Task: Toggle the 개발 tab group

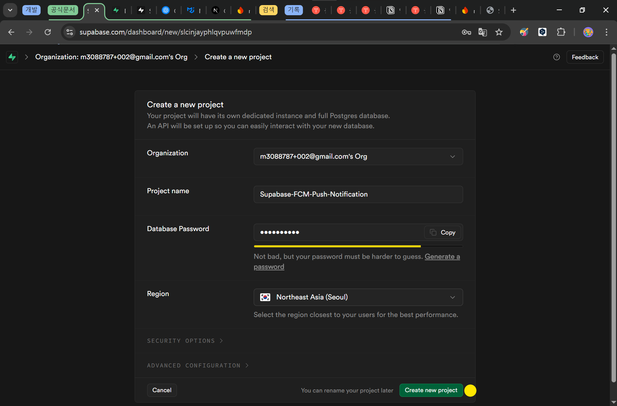Action: tap(31, 10)
